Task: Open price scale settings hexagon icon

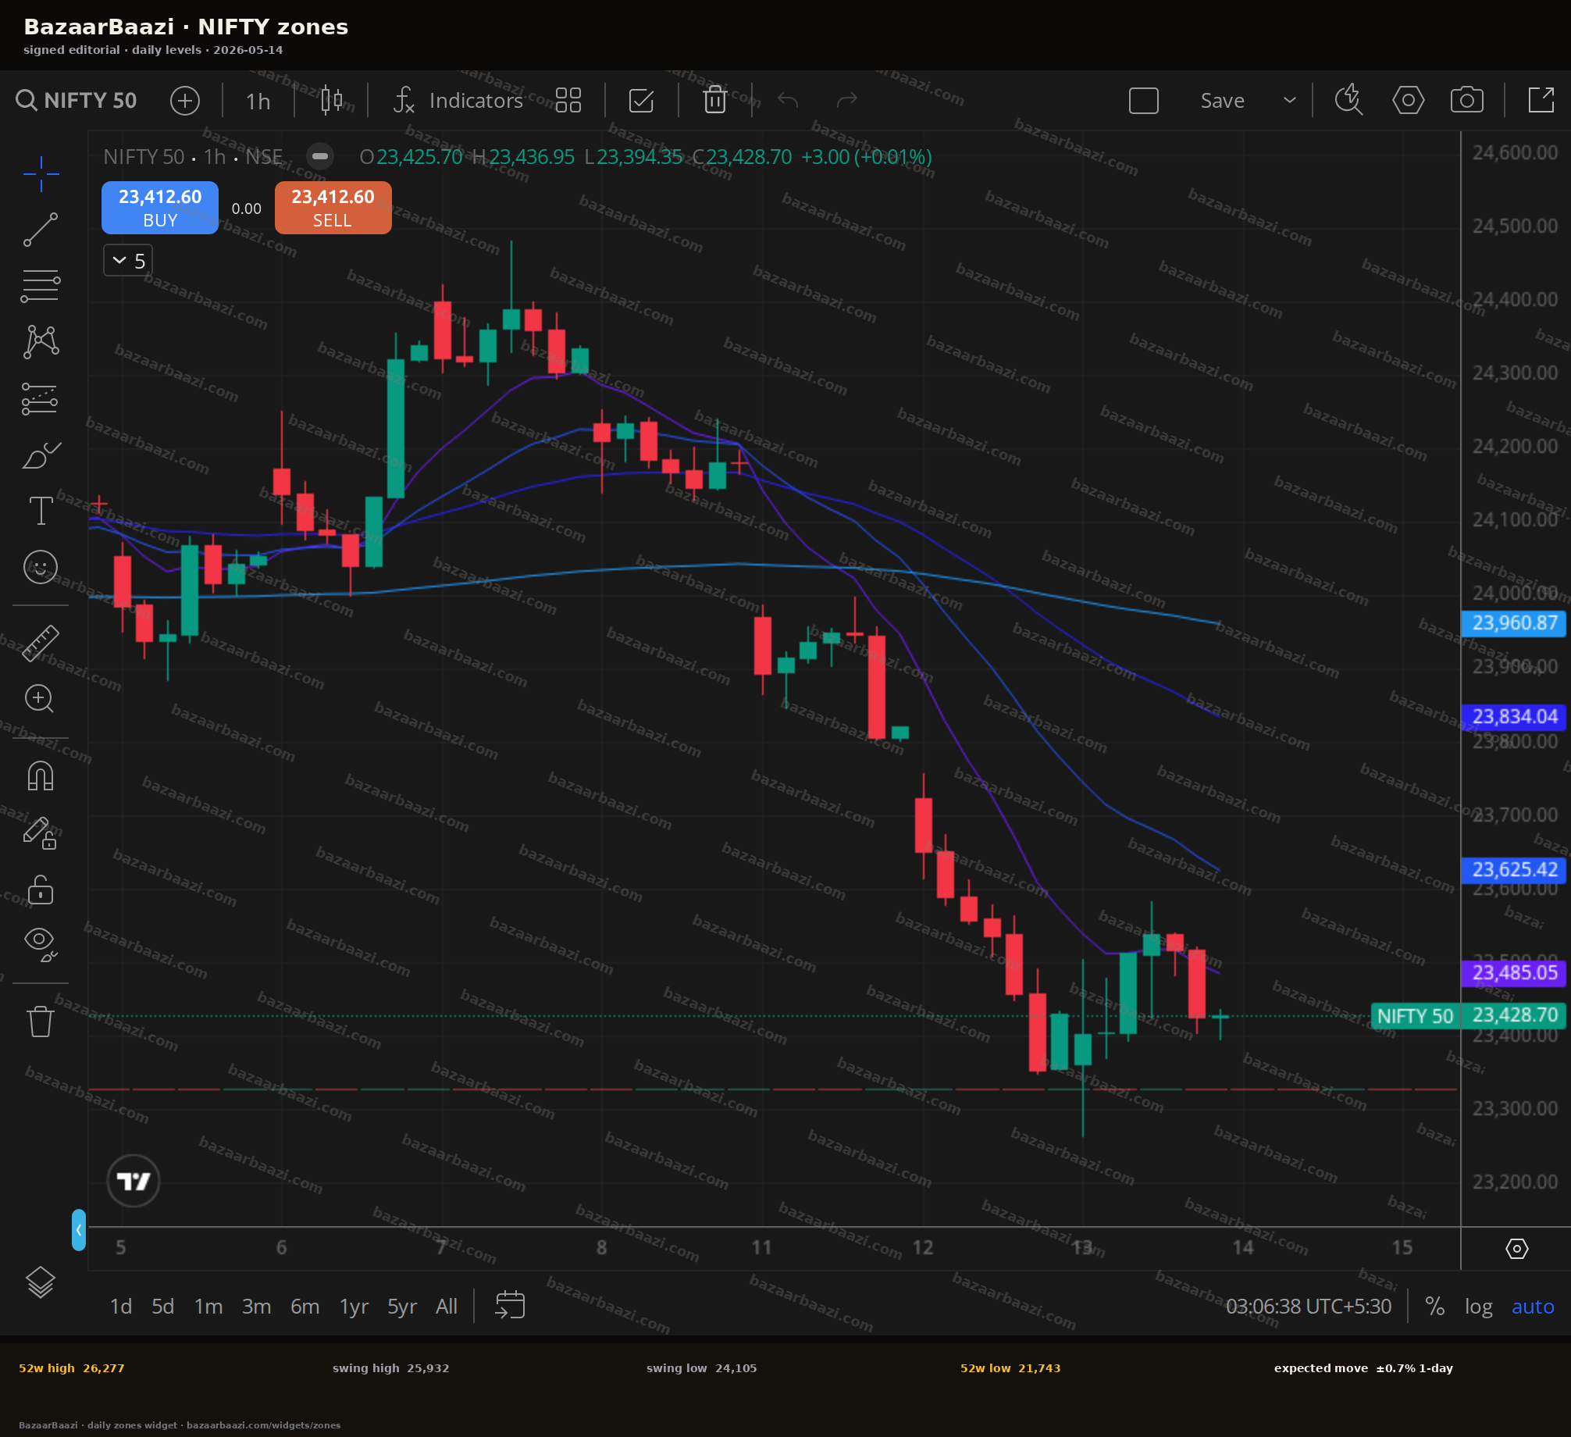Action: (x=1516, y=1249)
